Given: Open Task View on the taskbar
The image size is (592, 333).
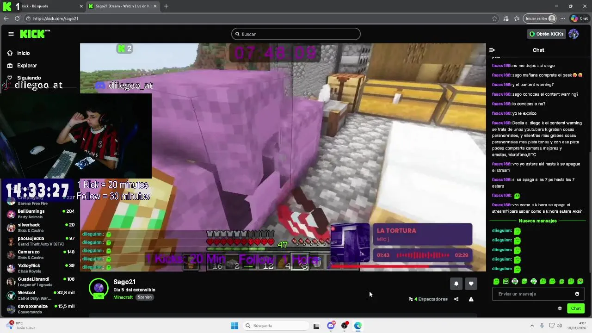Looking at the screenshot, I should point(316,326).
